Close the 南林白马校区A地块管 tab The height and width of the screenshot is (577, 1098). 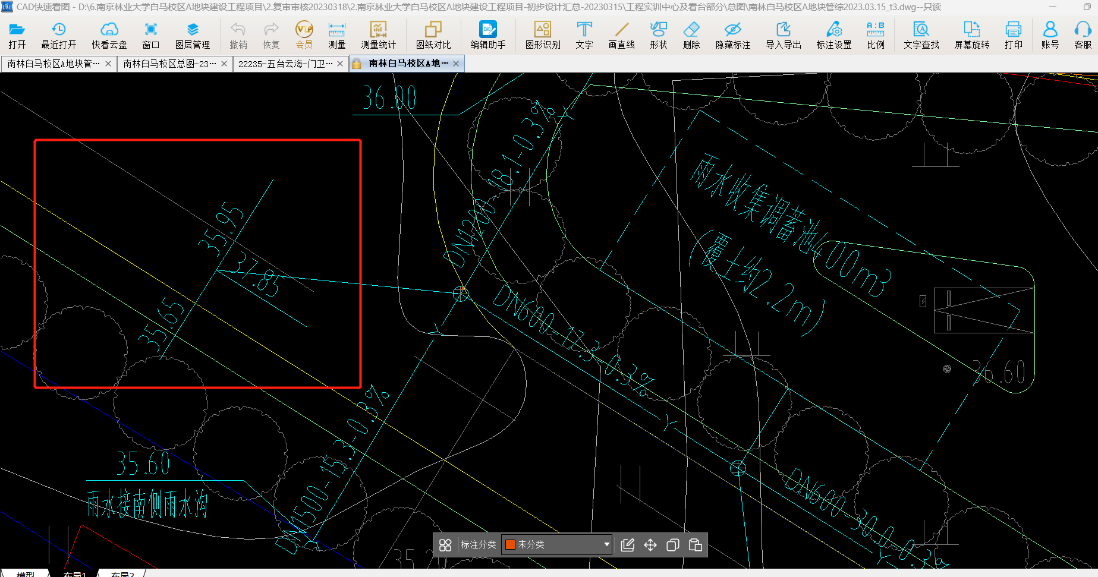[108, 64]
